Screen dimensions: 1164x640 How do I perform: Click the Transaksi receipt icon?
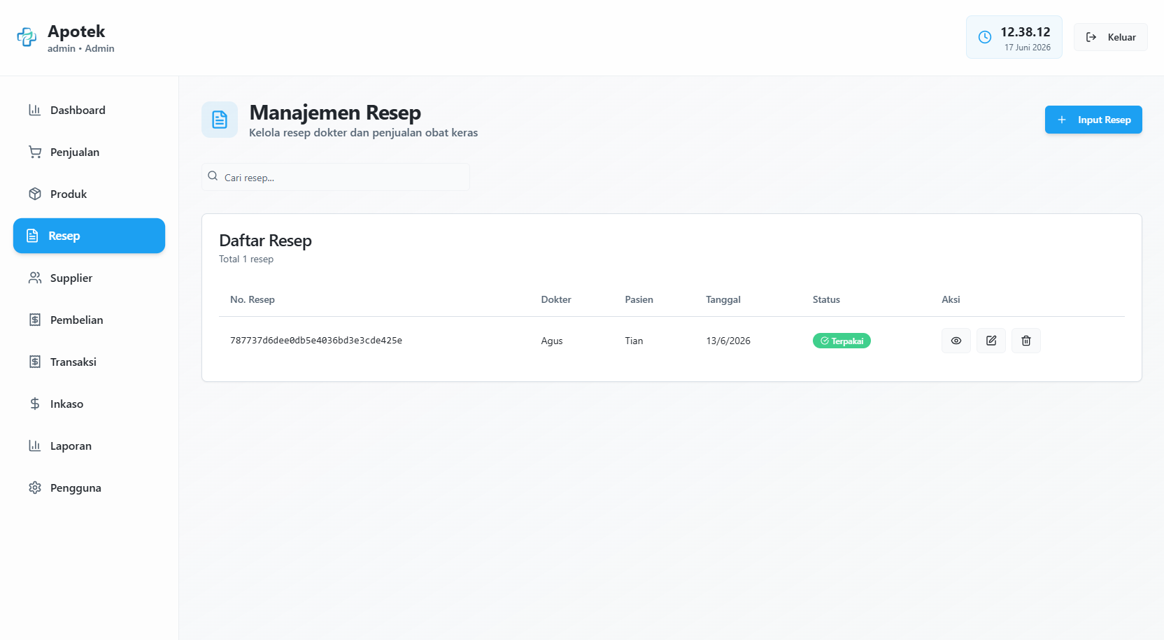[x=34, y=362]
